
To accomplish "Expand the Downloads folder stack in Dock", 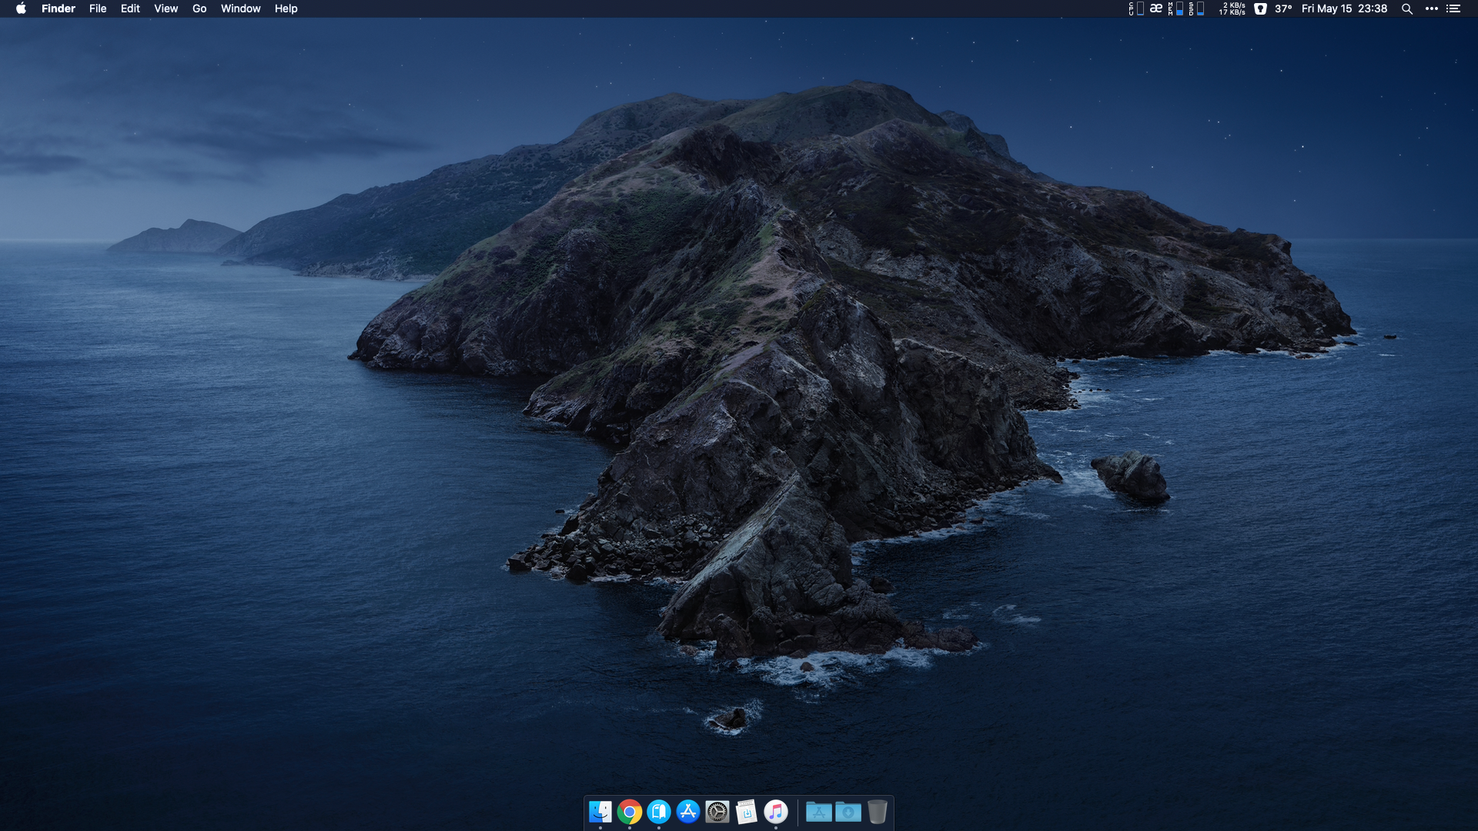I will (848, 811).
